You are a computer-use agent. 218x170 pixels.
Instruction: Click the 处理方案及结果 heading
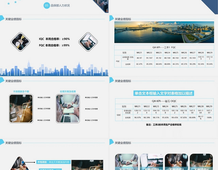pyautogui.click(x=68, y=91)
